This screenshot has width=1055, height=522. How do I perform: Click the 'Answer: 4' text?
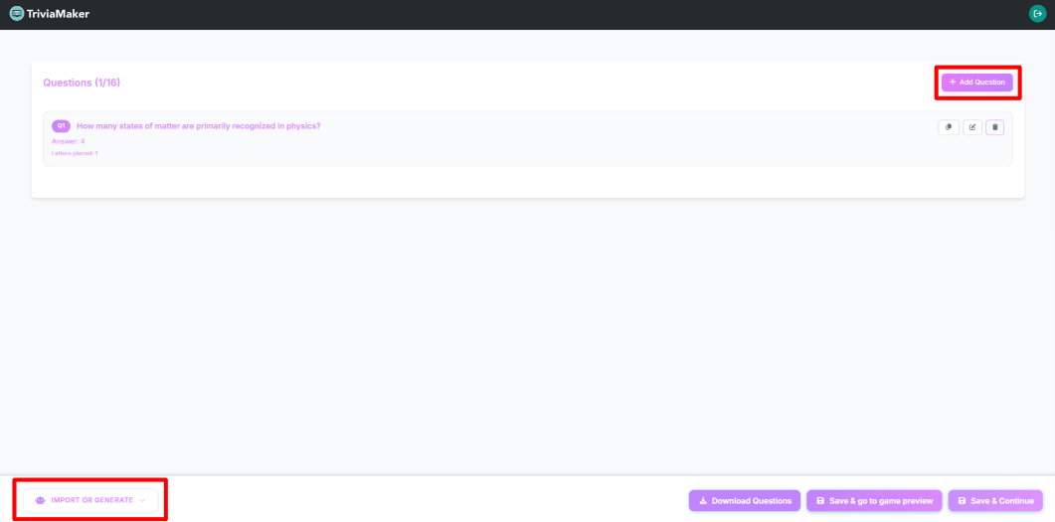click(68, 141)
